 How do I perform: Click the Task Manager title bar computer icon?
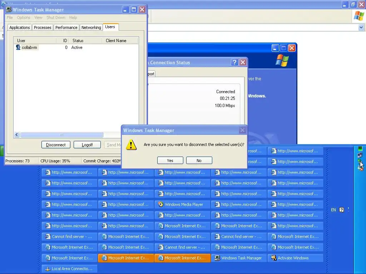9,9
